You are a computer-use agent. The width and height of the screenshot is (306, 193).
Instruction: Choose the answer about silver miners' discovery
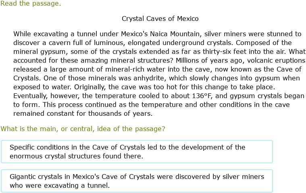click(x=137, y=181)
